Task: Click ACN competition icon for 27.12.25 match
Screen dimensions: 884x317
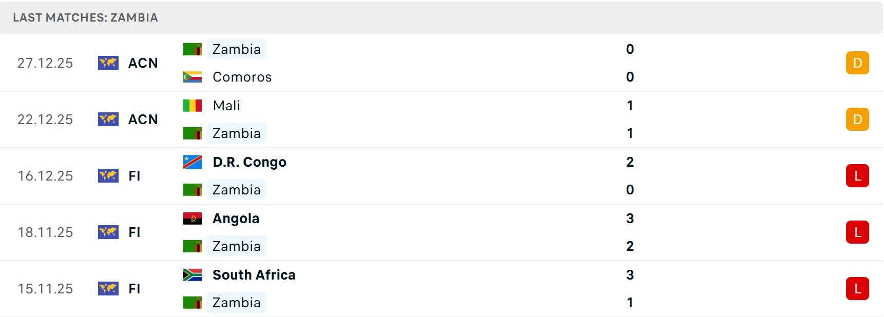Action: [108, 63]
